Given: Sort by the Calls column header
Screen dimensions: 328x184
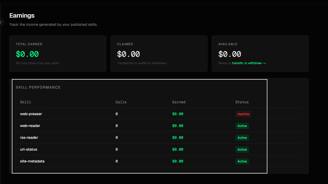Looking at the screenshot, I should (121, 102).
